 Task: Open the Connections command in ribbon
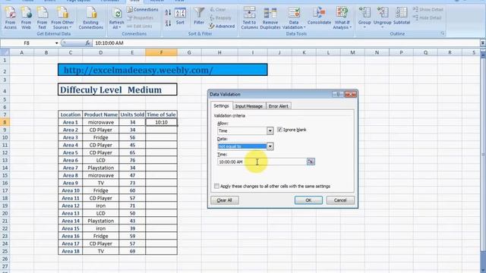pos(143,10)
